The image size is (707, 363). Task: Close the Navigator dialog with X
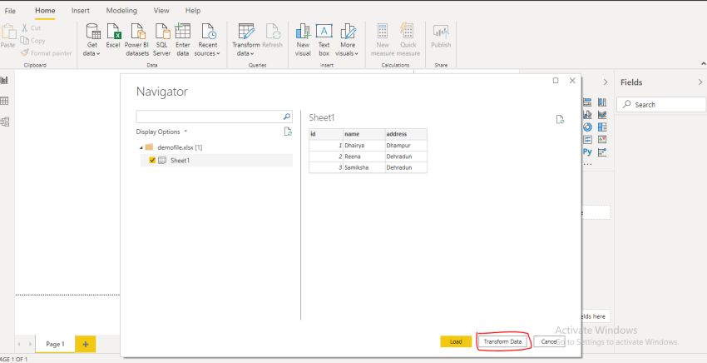click(x=572, y=81)
